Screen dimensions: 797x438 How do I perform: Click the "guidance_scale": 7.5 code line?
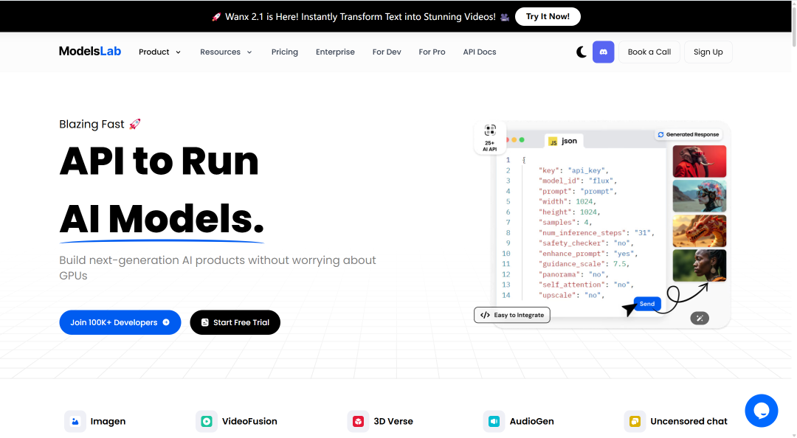click(584, 264)
